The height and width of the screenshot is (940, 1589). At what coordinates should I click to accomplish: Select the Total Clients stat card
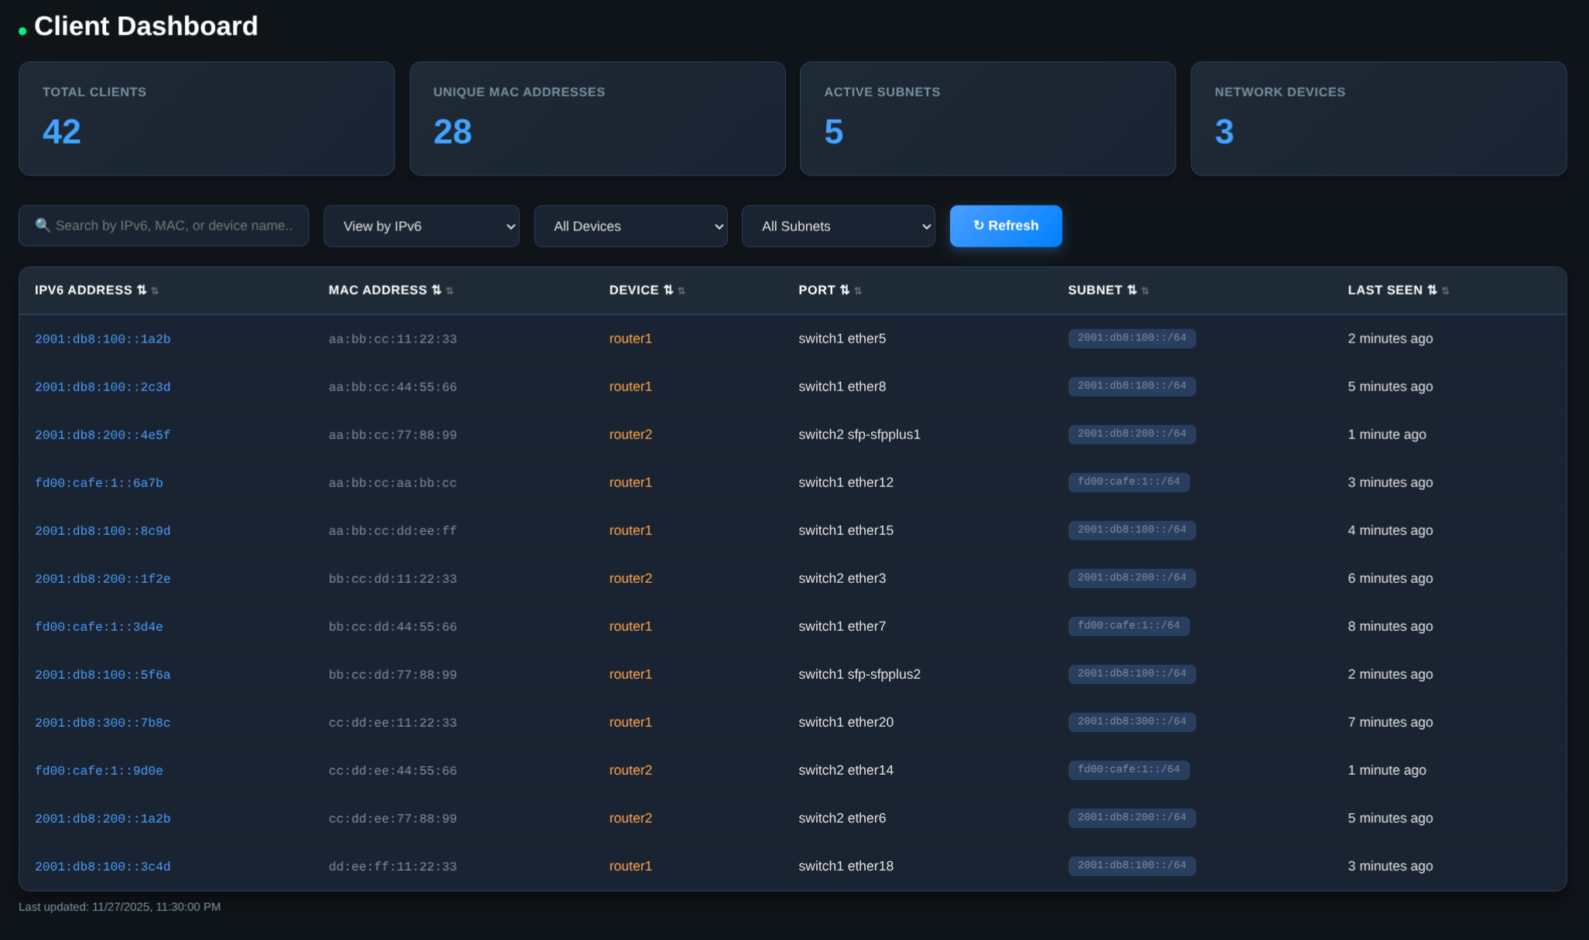pyautogui.click(x=207, y=118)
